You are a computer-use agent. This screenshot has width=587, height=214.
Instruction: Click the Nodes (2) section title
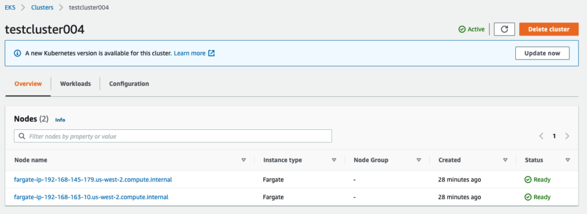(x=32, y=119)
